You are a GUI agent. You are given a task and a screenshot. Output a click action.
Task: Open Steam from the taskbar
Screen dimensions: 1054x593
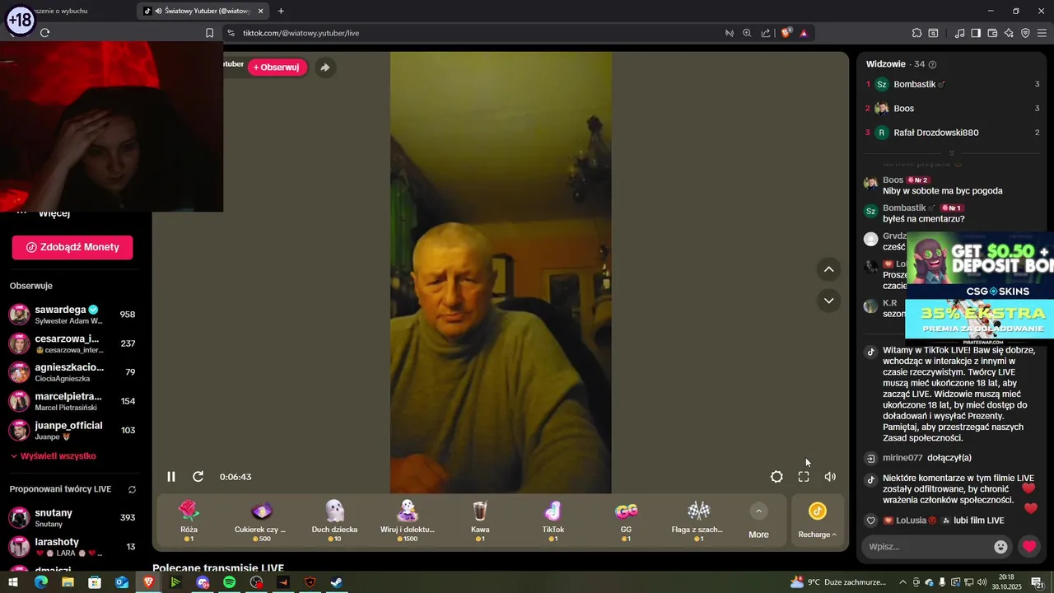[x=337, y=582]
